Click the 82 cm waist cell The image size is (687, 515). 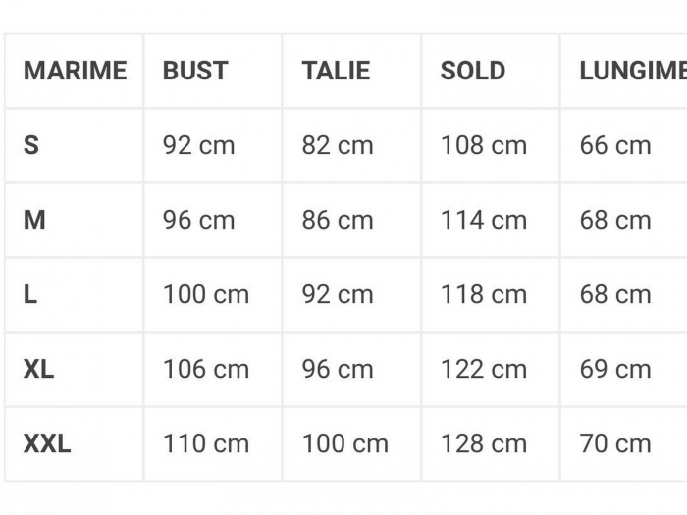click(x=338, y=145)
